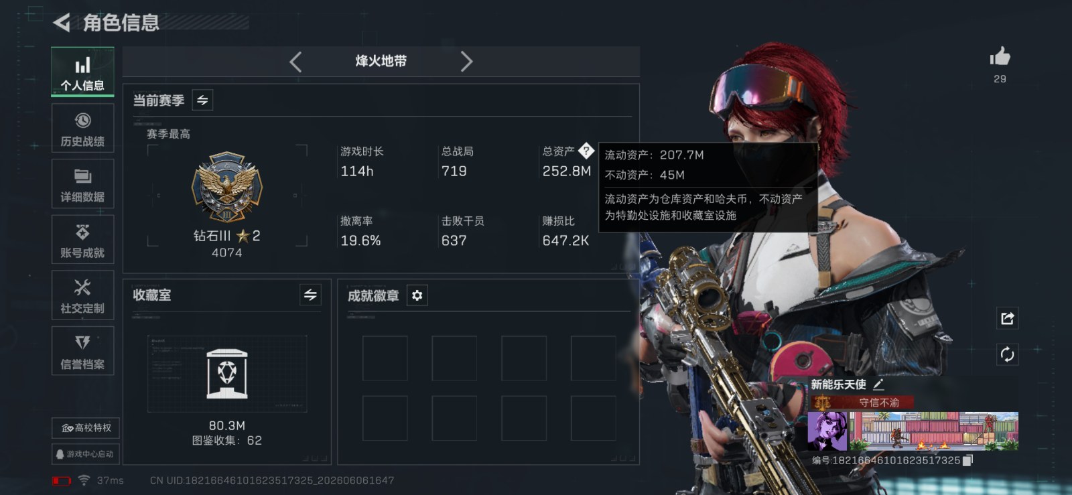Select the 账号成就 sidebar tab
The height and width of the screenshot is (495, 1072).
pyautogui.click(x=82, y=240)
